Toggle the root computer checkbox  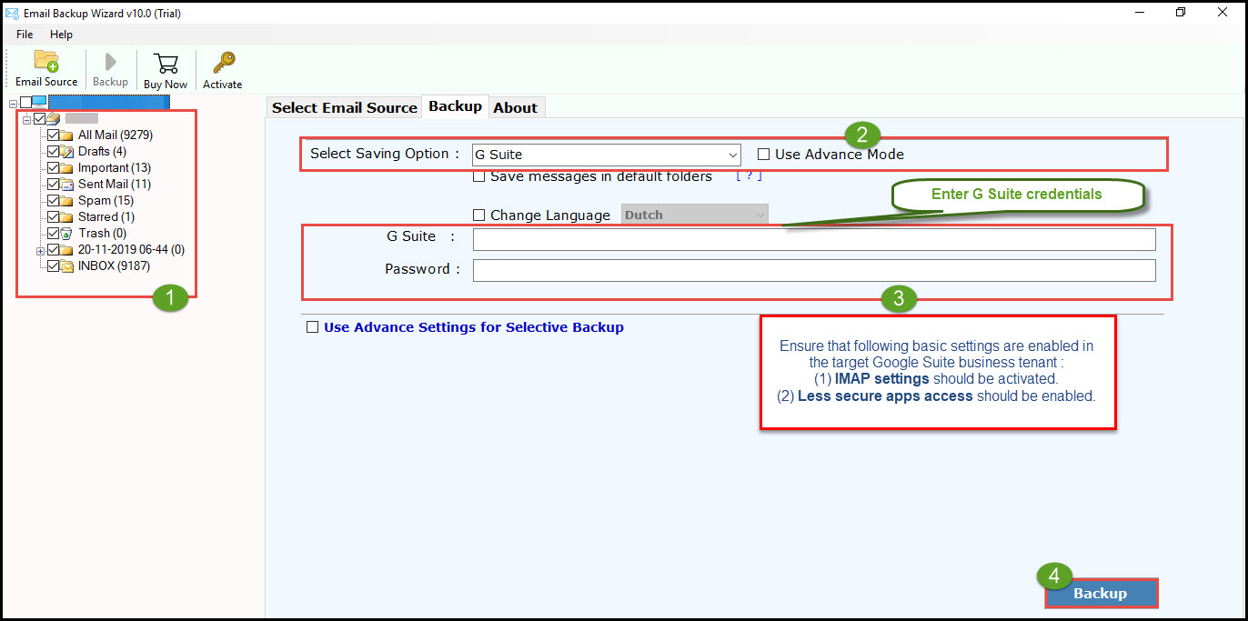pyautogui.click(x=25, y=102)
